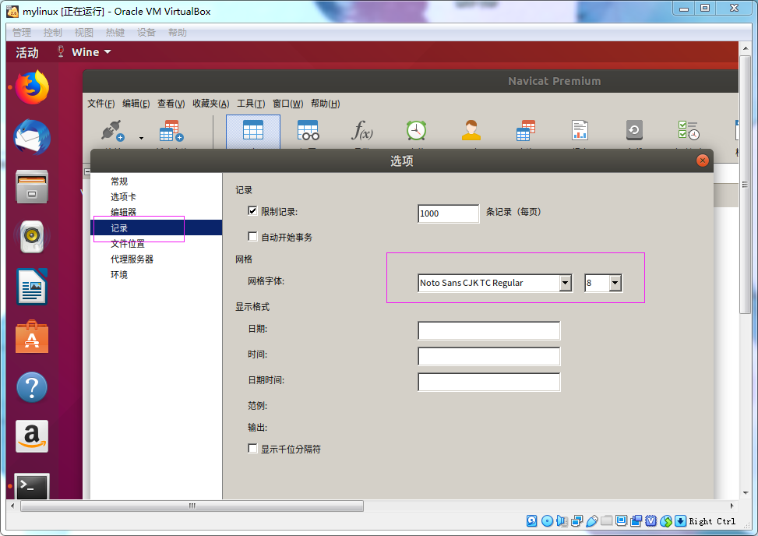Viewport: 758px width, 536px height.
Task: Select 选项卡 in the options list
Action: click(123, 196)
